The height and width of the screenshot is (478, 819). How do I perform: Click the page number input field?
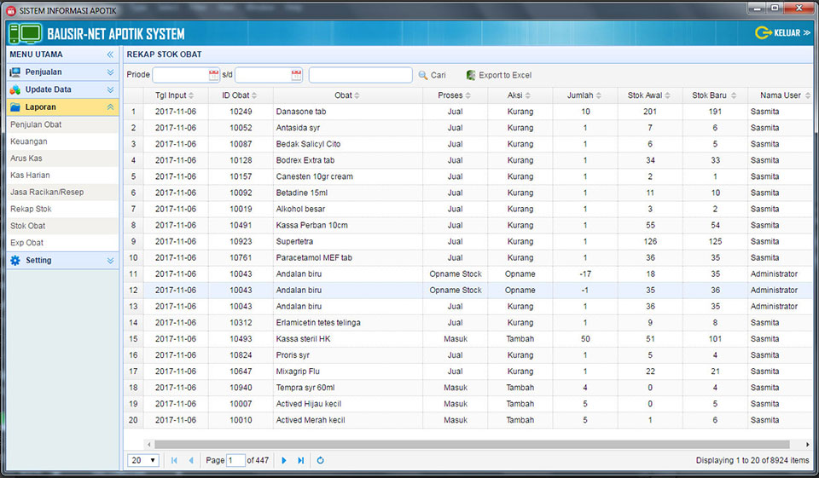tap(235, 460)
